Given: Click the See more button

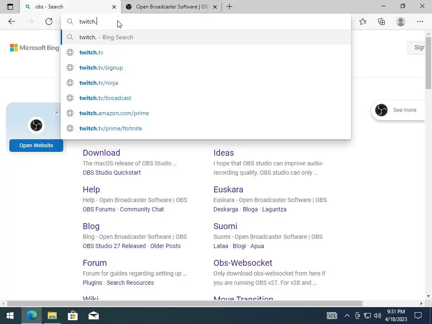Looking at the screenshot, I should coord(398,110).
